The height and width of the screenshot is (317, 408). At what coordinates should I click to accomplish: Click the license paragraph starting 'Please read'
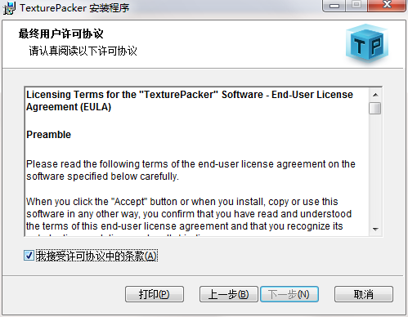point(191,170)
